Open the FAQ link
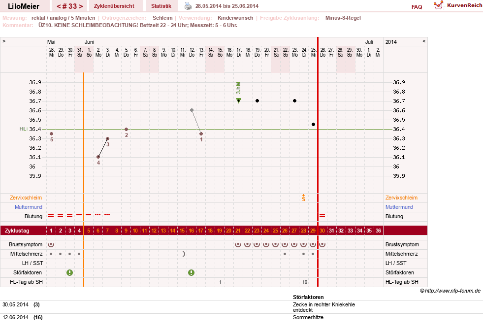This screenshot has height=333, width=483. pos(417,7)
